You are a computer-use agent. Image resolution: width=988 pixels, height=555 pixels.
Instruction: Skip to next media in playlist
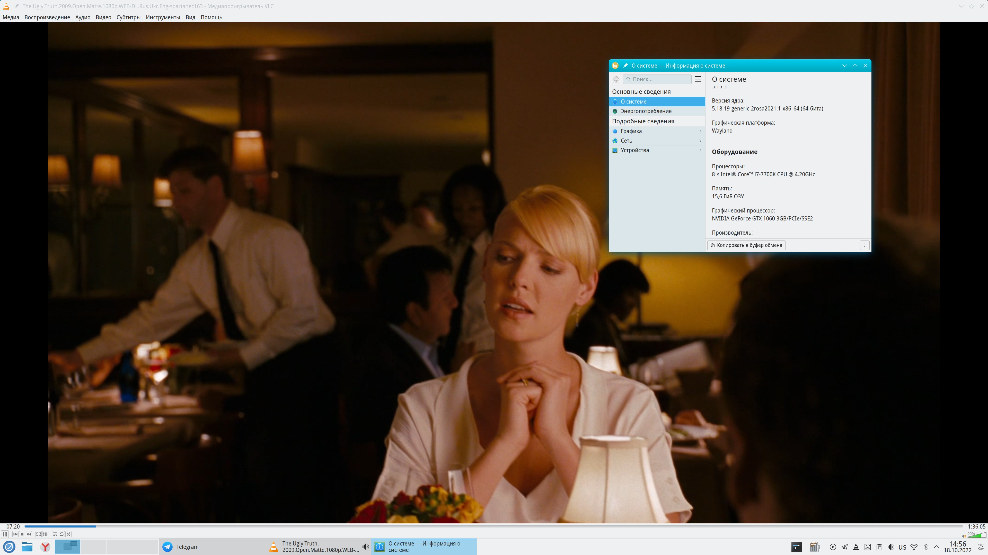coord(29,534)
